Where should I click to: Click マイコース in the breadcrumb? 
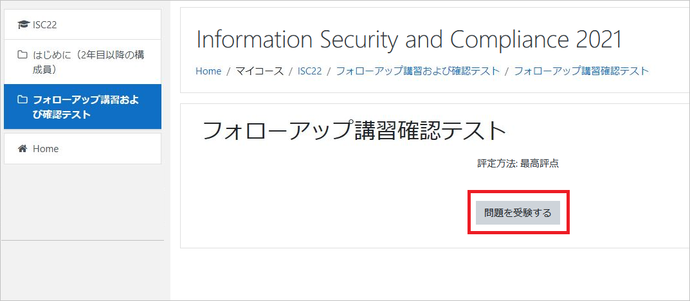[x=259, y=71]
